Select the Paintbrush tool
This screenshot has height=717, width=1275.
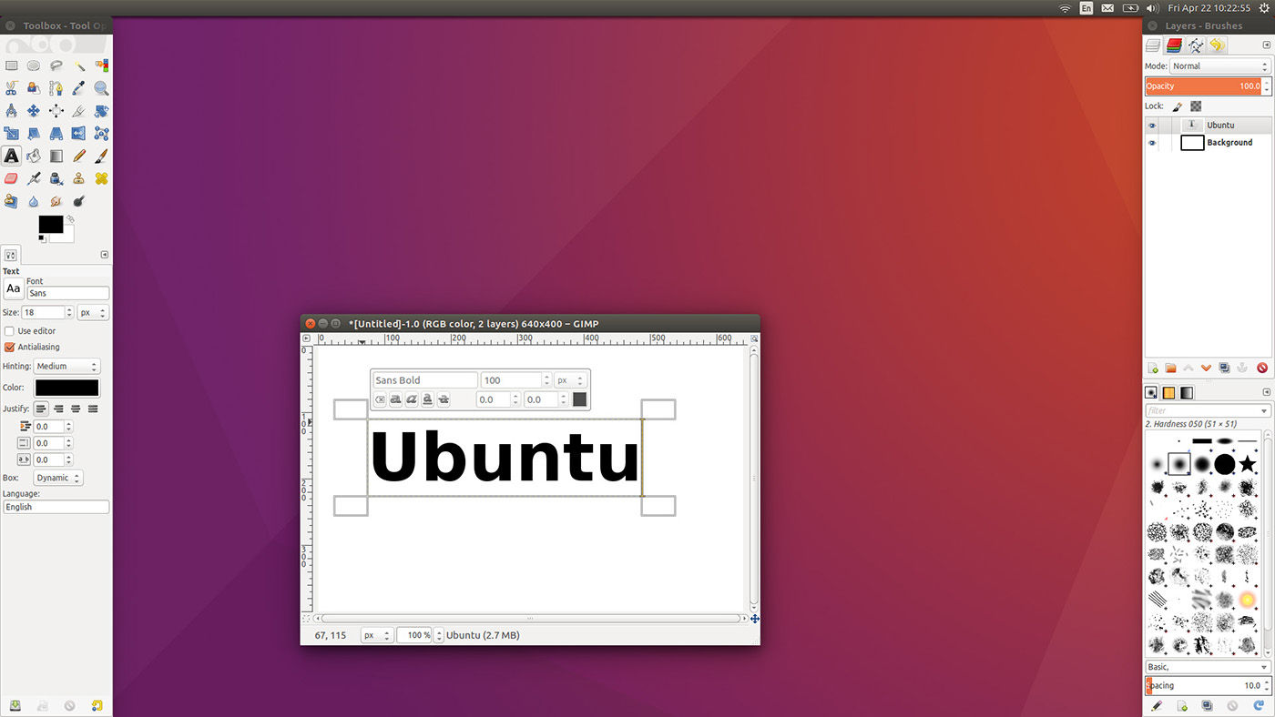click(101, 156)
